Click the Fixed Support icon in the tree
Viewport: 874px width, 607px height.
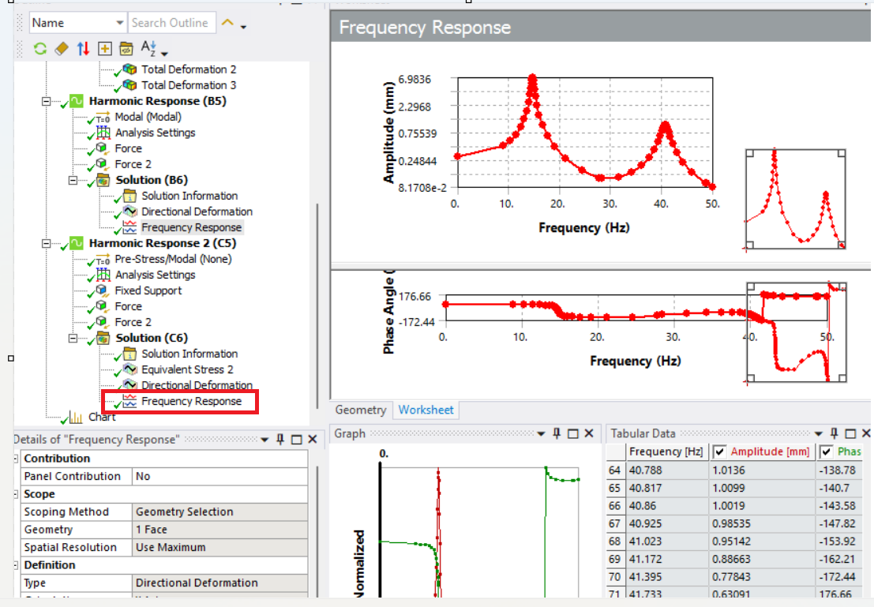point(101,290)
